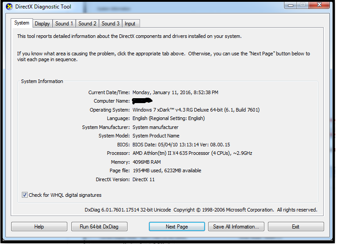Image resolution: width=337 pixels, height=245 pixels.
Task: Click Run 64-bit DxDiag button
Action: [99, 227]
